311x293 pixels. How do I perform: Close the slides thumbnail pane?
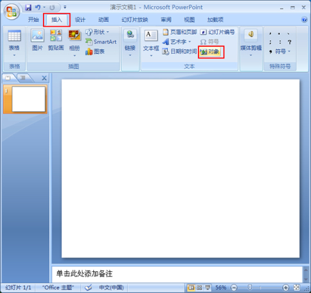(44, 78)
